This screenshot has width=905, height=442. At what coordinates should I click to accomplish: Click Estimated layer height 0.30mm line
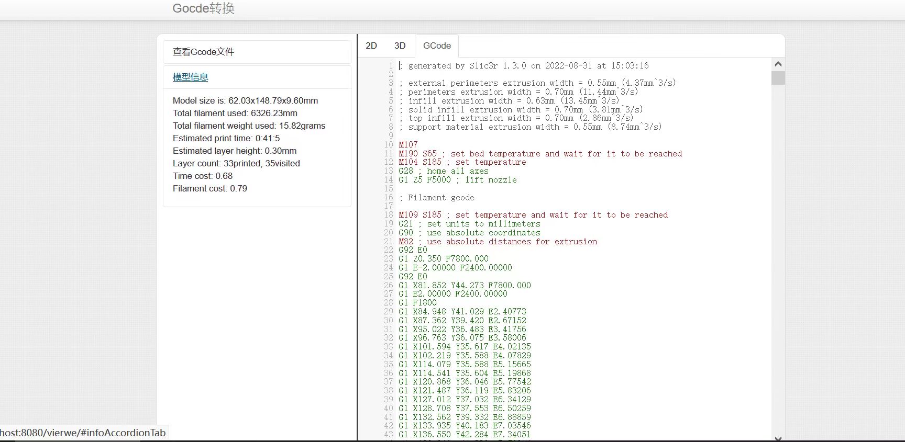(235, 151)
